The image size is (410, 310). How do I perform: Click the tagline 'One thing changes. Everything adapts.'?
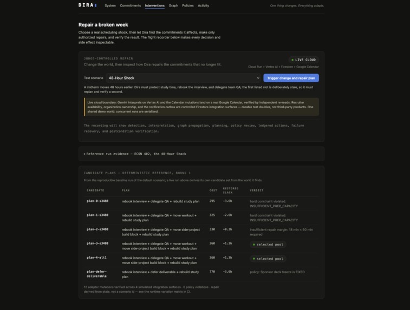click(297, 5)
